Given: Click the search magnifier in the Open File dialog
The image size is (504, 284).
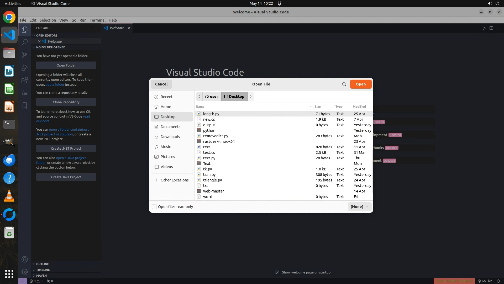Looking at the screenshot, I should tap(344, 84).
